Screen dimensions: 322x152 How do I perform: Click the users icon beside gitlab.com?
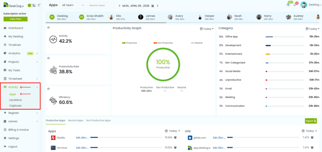pyautogui.click(x=312, y=137)
